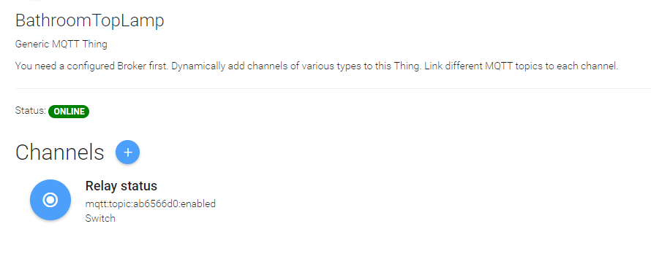
Task: Click the ONLINE status badge
Action: (69, 112)
